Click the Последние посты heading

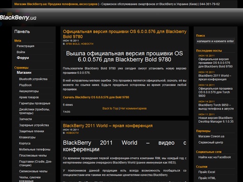pos(209,50)
